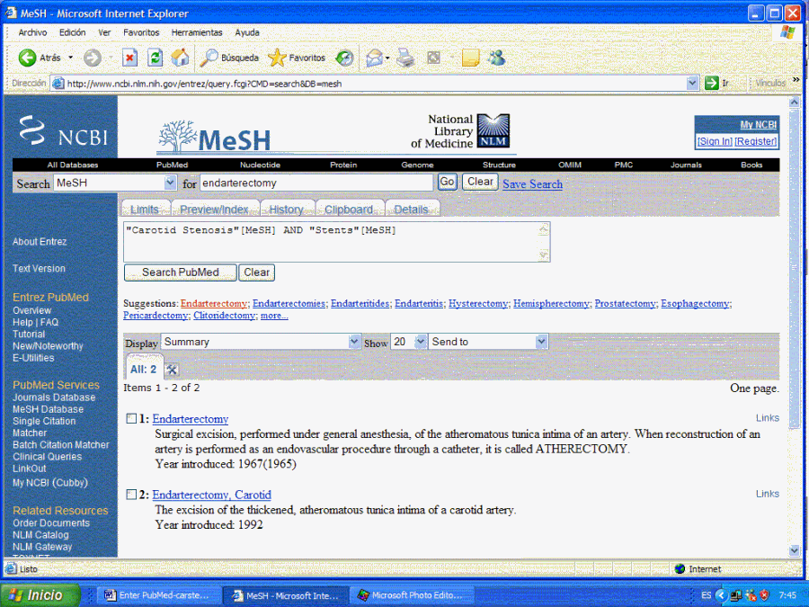Open the Favoritos star toolbar button
The width and height of the screenshot is (809, 607).
[x=297, y=58]
